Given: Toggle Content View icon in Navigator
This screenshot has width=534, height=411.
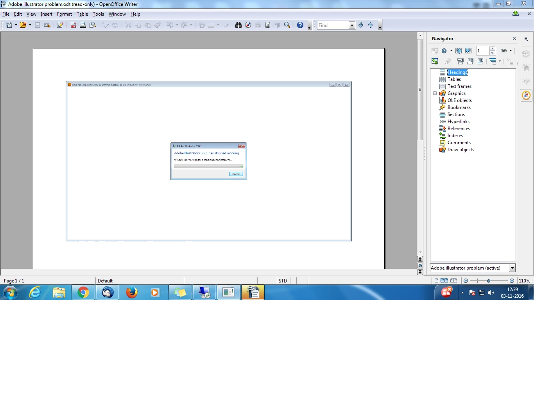Looking at the screenshot, I should [435, 61].
